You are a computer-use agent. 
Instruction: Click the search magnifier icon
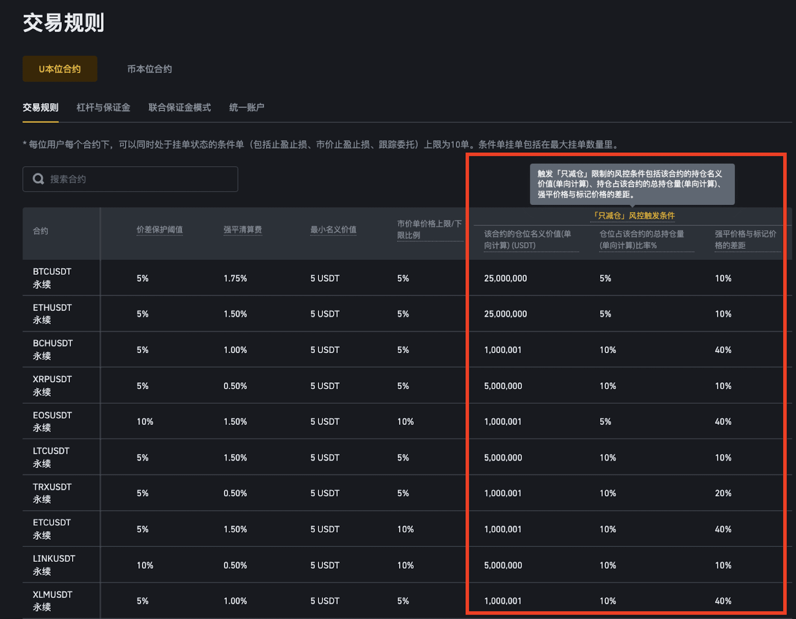[38, 179]
